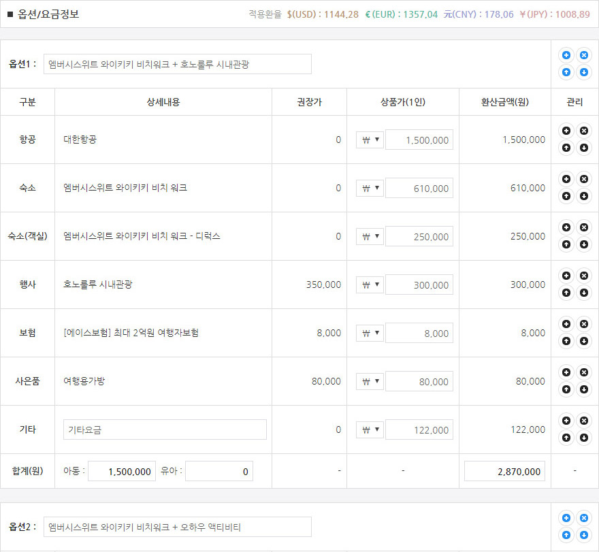
Task: Move the 보험 row up
Action: tap(566, 341)
